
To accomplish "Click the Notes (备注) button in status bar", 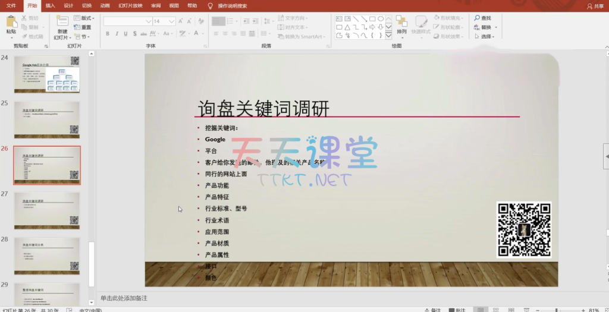I will point(434,310).
